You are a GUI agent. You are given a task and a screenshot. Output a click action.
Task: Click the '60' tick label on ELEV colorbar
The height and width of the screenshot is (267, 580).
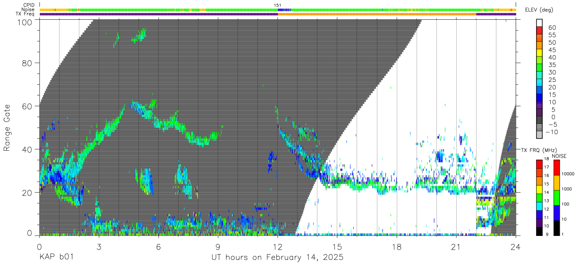[x=552, y=28]
